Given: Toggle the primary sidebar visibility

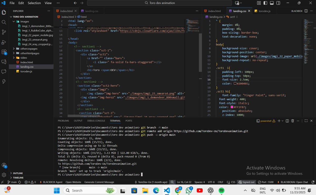Looking at the screenshot, I should pos(266,3).
